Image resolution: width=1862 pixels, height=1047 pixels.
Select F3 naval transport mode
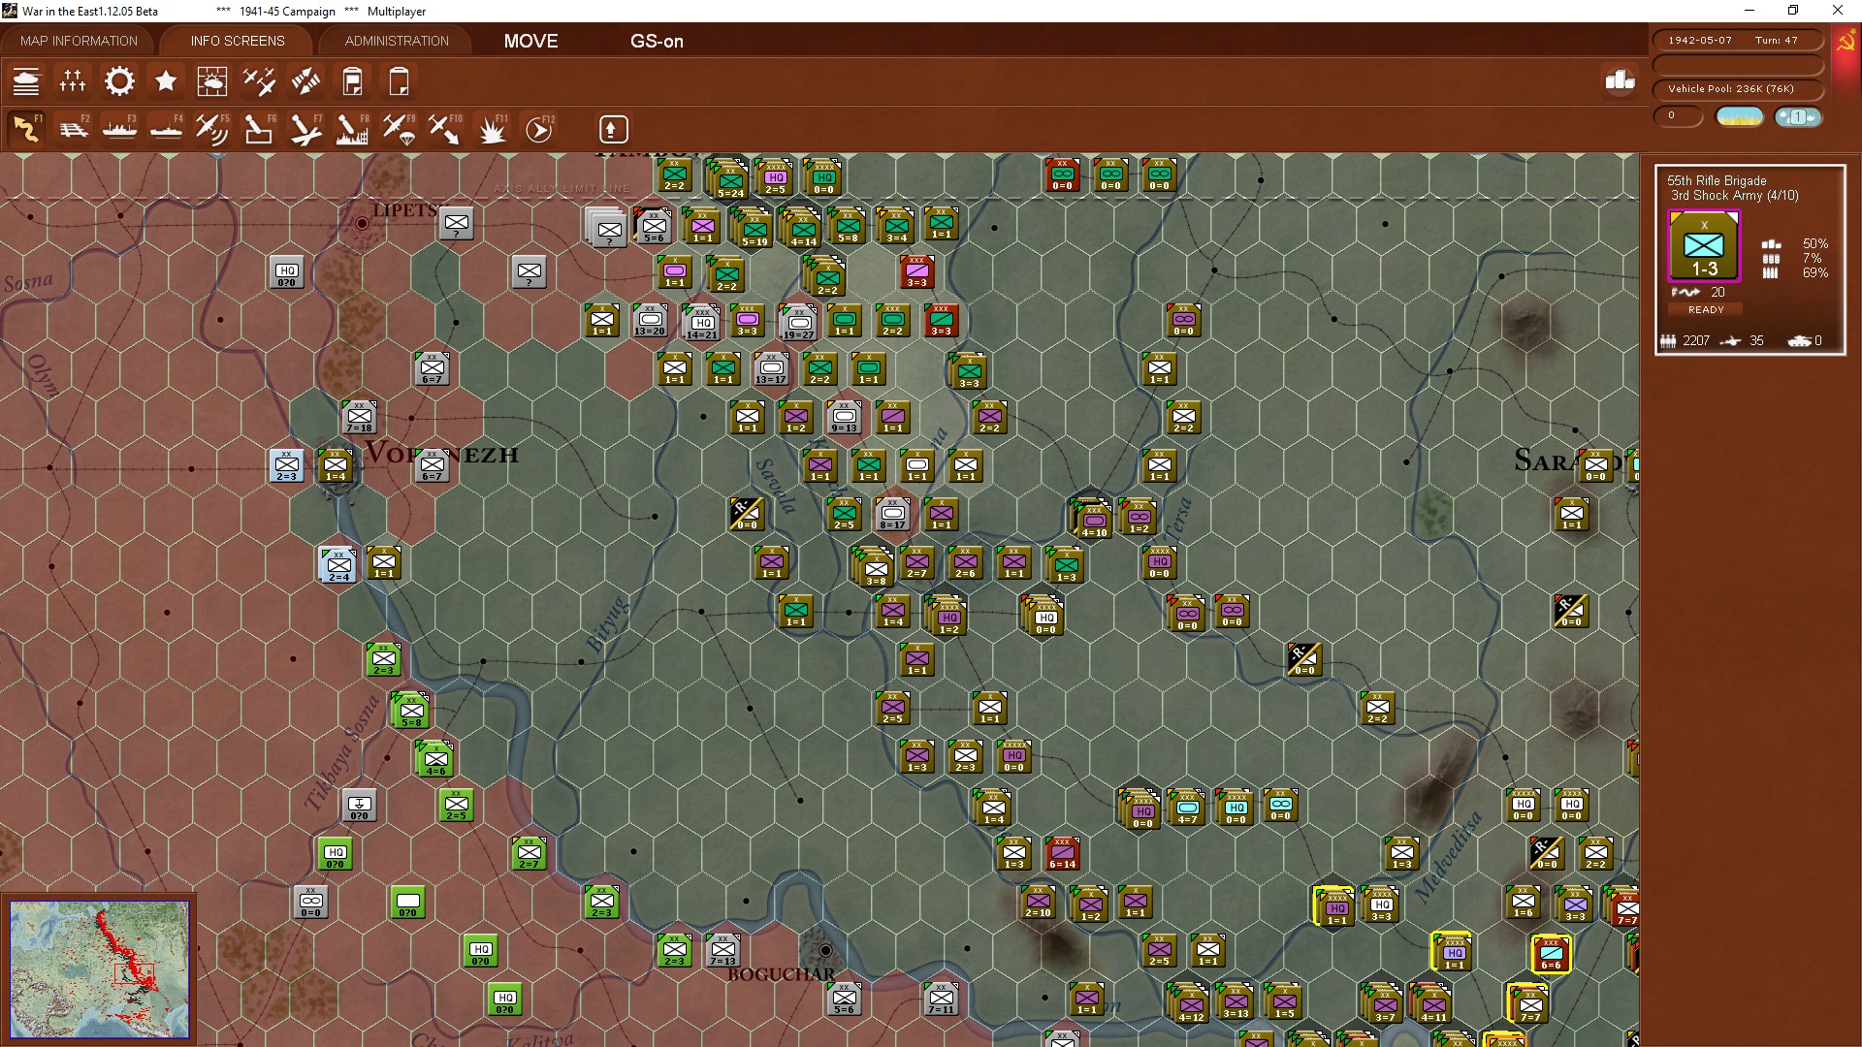[x=119, y=129]
